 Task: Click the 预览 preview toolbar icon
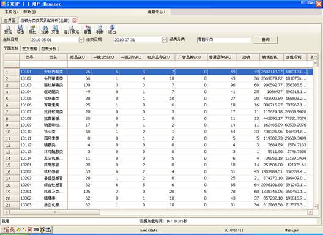pyautogui.click(x=8, y=29)
